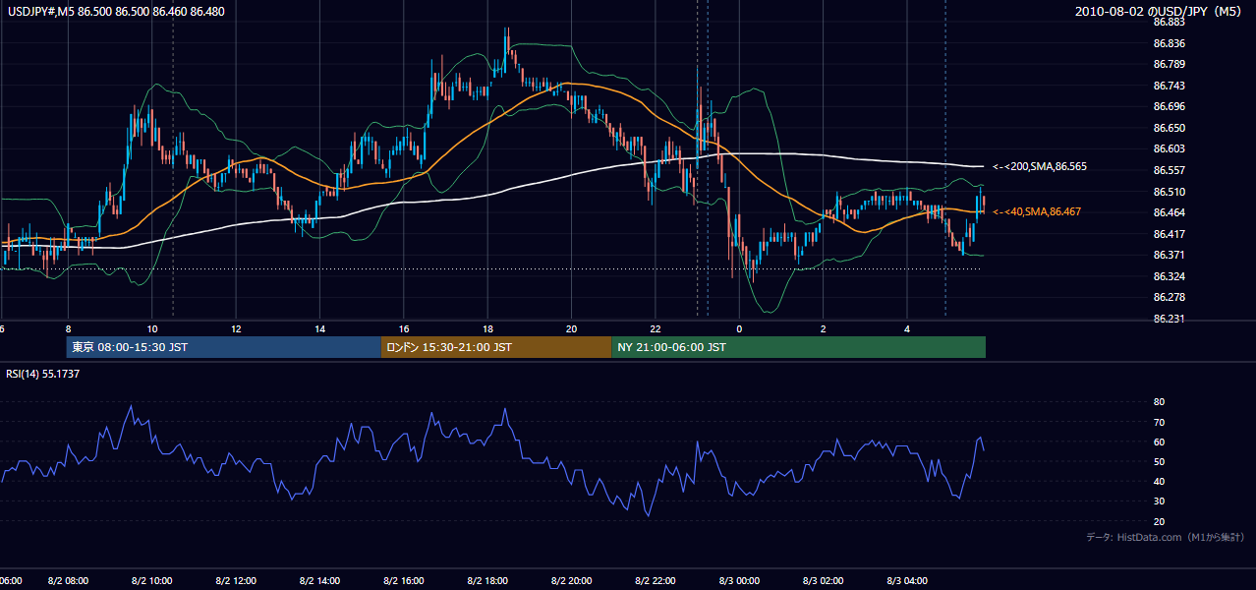Click RSI scale value 50
This screenshot has width=1256, height=590.
(x=1159, y=461)
